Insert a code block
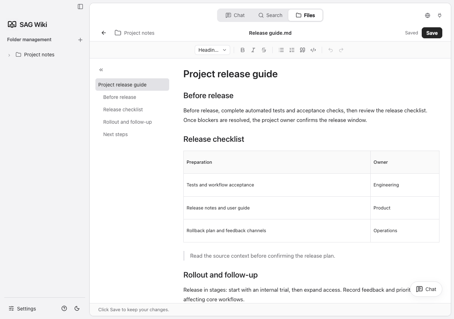This screenshot has width=454, height=319. (313, 50)
